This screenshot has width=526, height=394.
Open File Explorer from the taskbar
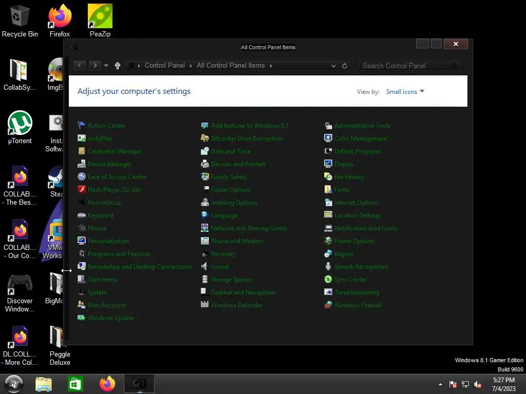click(44, 384)
